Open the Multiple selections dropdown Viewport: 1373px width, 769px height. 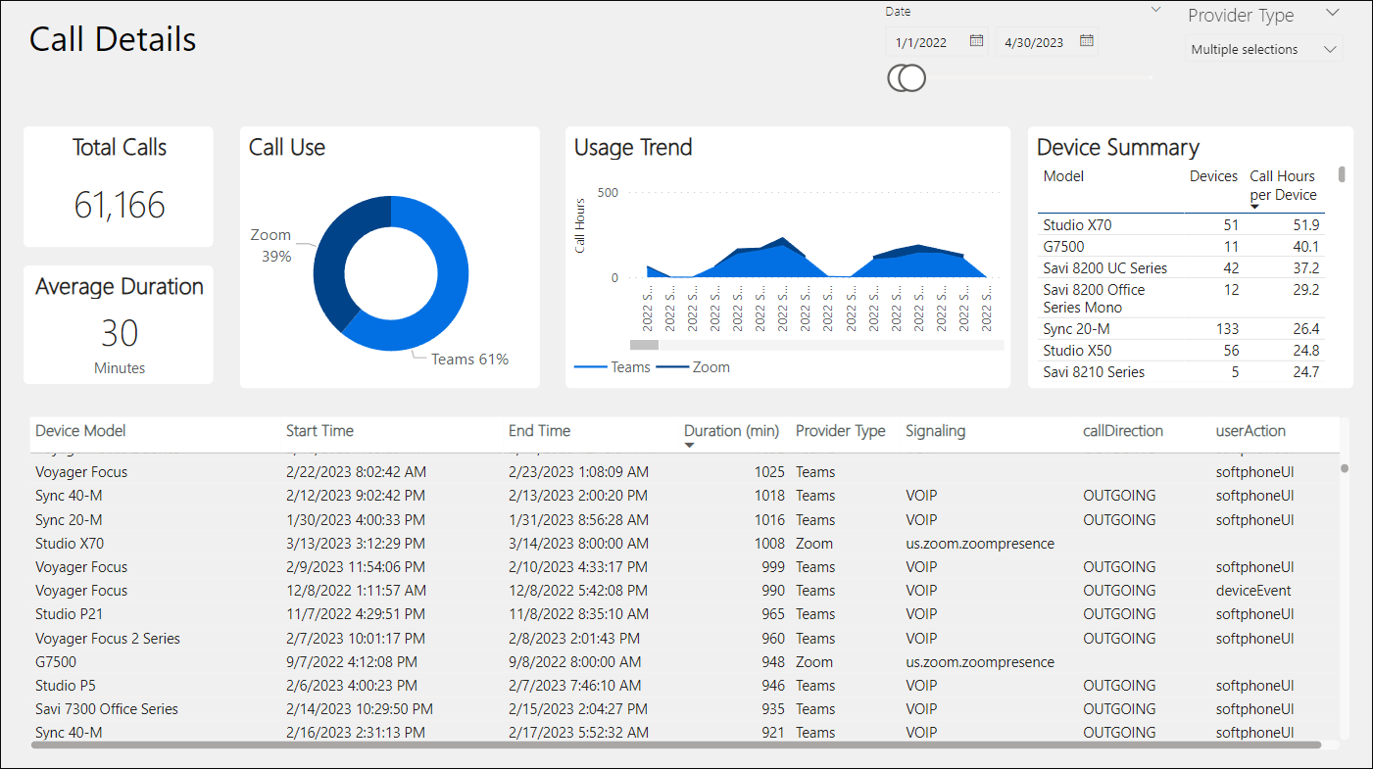1262,49
